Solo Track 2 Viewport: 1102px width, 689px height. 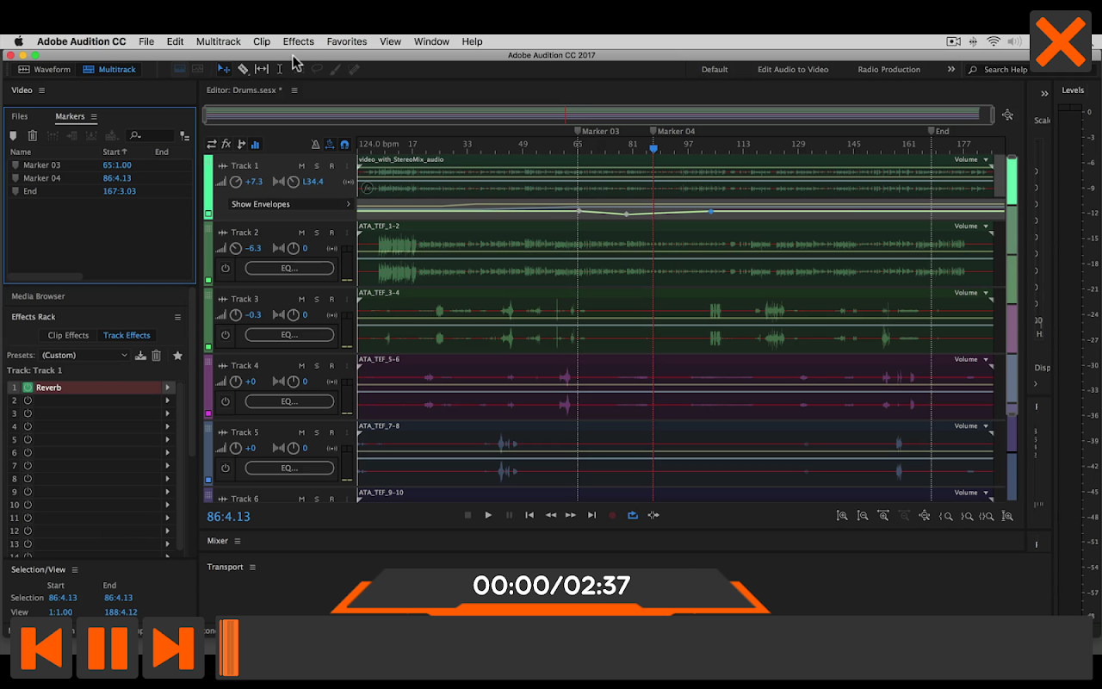point(317,233)
